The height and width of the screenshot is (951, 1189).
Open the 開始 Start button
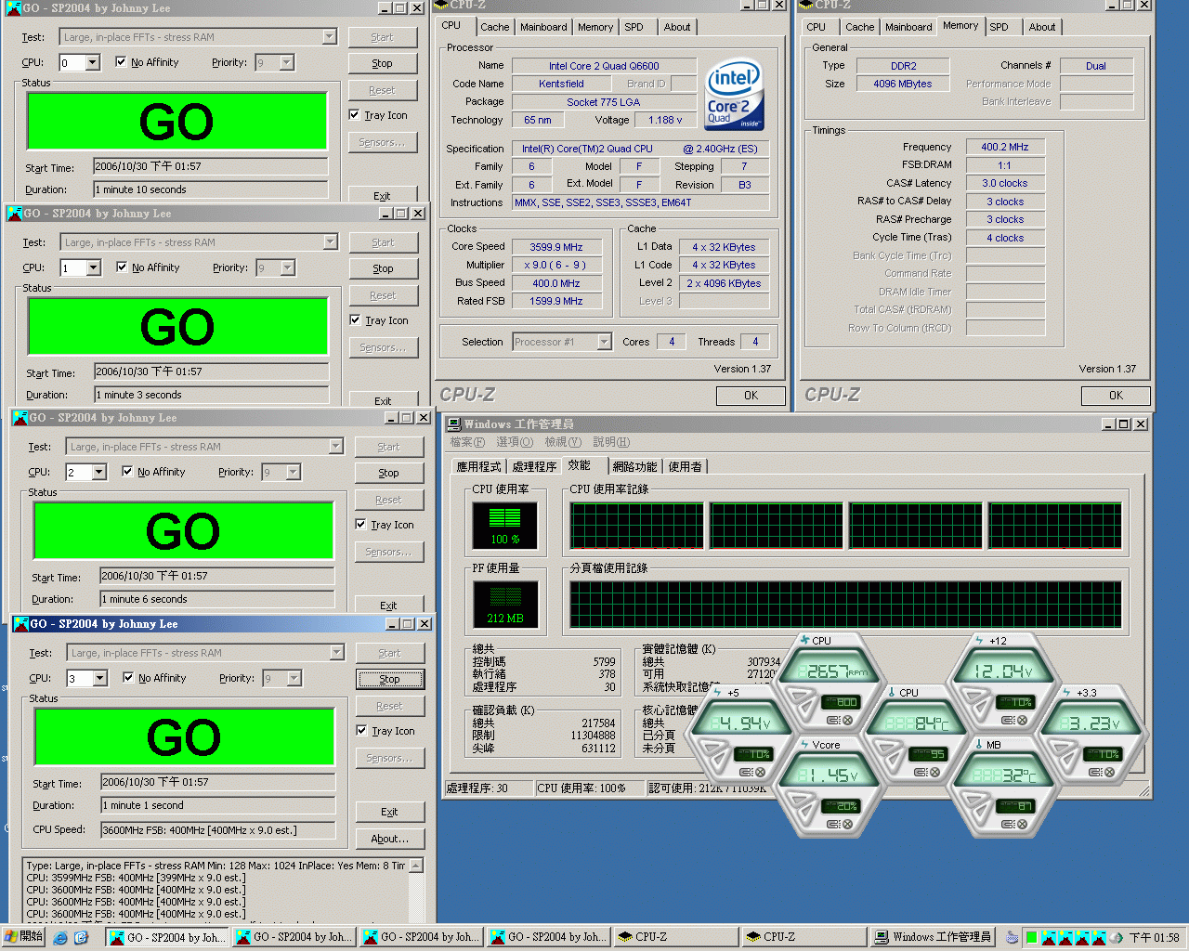(24, 937)
